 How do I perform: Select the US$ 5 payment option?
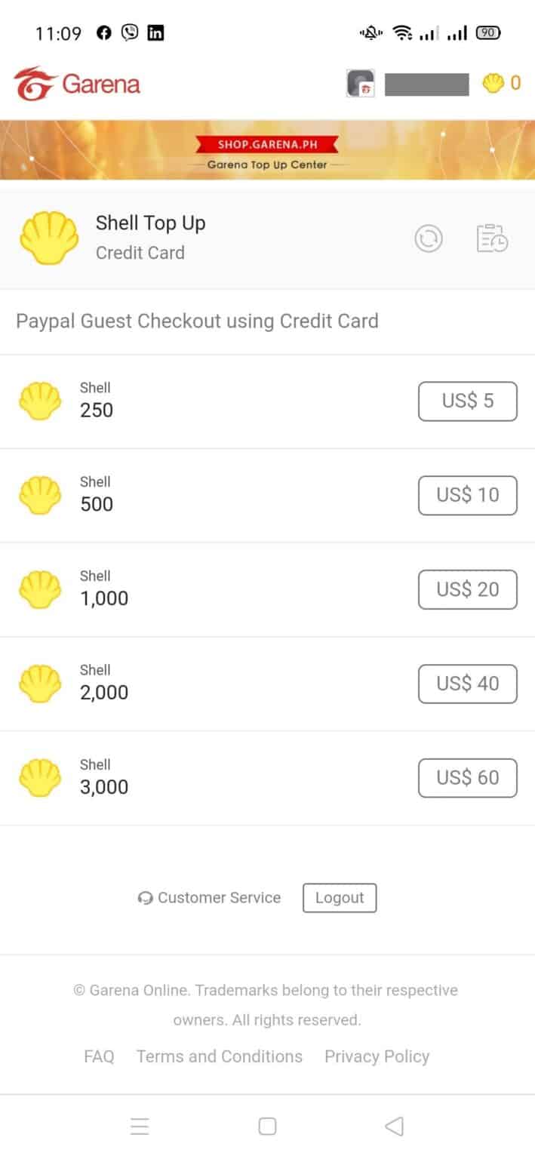tap(467, 401)
